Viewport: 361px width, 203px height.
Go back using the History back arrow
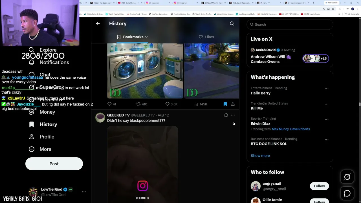98,24
